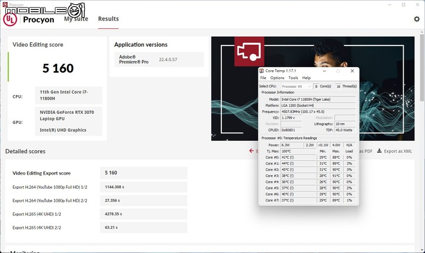Screen dimensions: 425x253
Task: Click the Application versions heading
Action: point(140,45)
